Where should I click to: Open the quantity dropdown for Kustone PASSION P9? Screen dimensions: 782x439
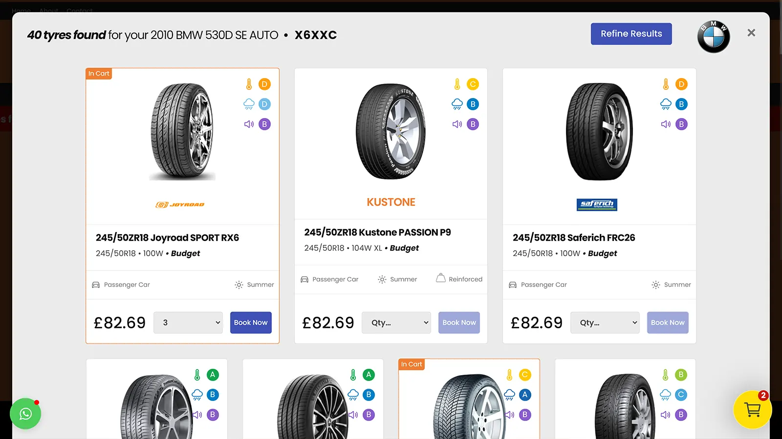[396, 322]
